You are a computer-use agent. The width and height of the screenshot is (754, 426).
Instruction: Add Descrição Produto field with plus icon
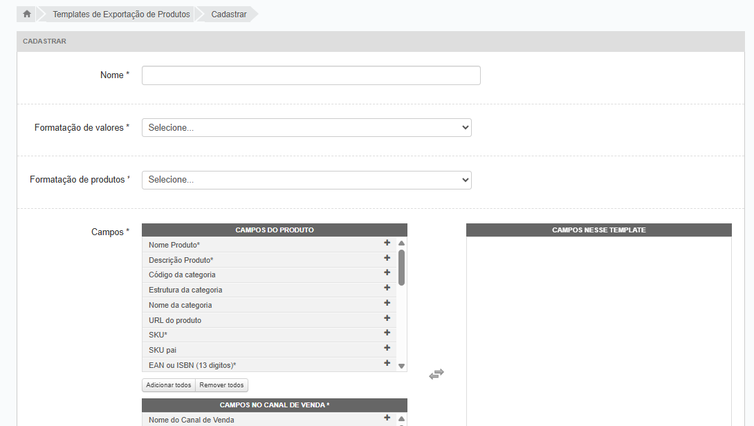(387, 258)
